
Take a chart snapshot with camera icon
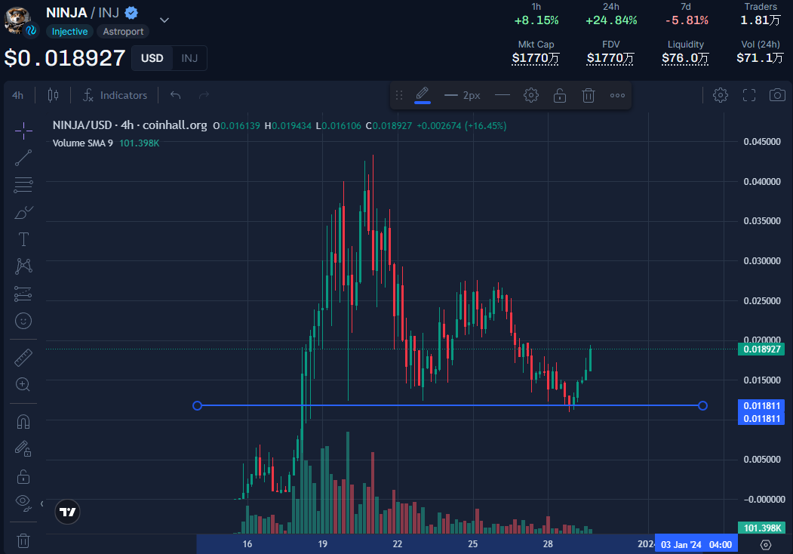[x=777, y=95]
